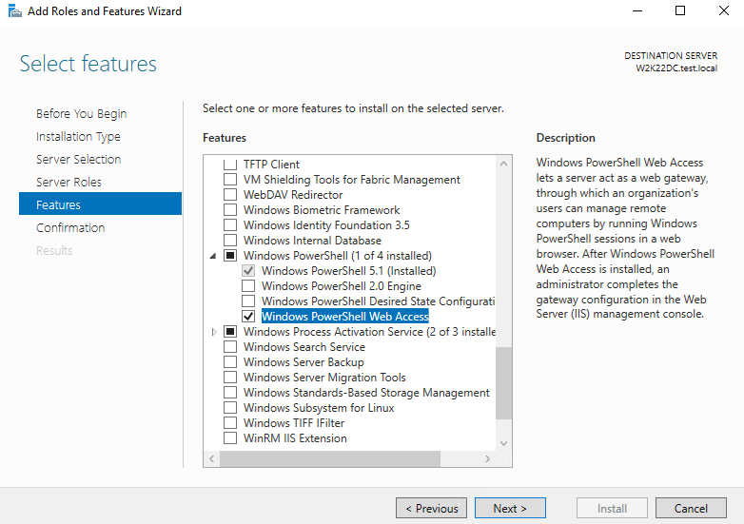Screen dimensions: 744x524
Task: Click the vertical scrollbar thumb
Action: 503,383
